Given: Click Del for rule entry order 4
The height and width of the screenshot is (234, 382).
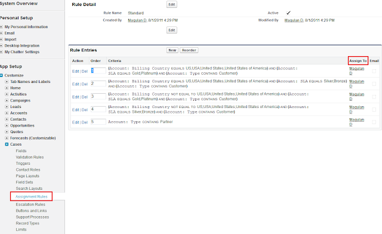Looking at the screenshot, I should coord(85,110).
